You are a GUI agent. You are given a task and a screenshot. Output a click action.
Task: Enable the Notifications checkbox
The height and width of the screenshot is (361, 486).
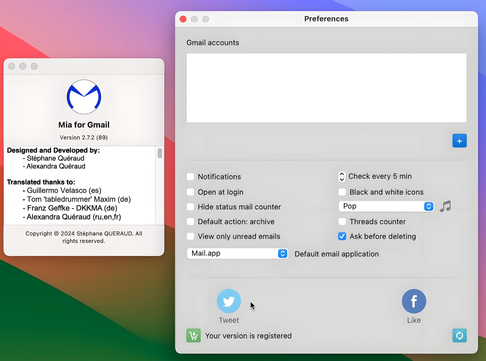[x=190, y=177]
